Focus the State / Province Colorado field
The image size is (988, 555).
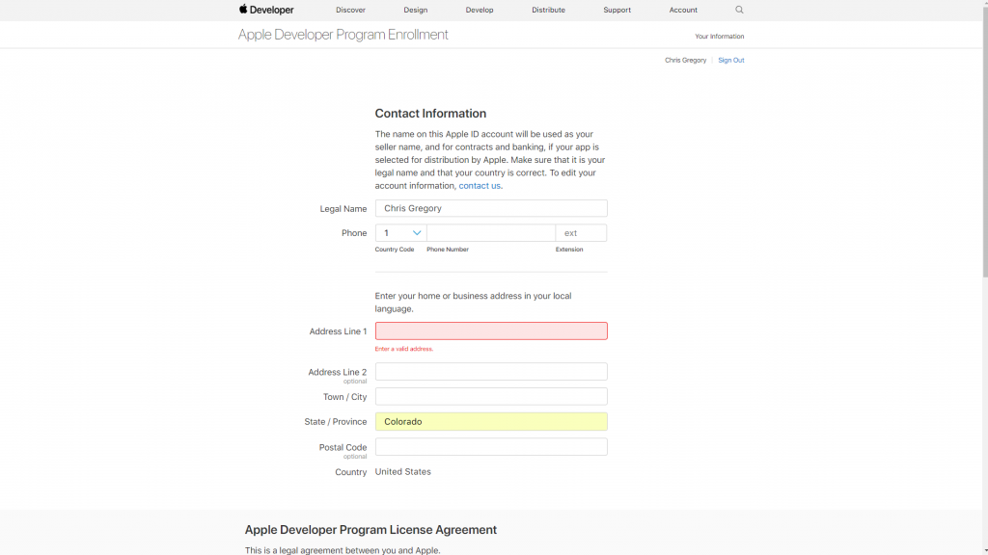coord(491,422)
